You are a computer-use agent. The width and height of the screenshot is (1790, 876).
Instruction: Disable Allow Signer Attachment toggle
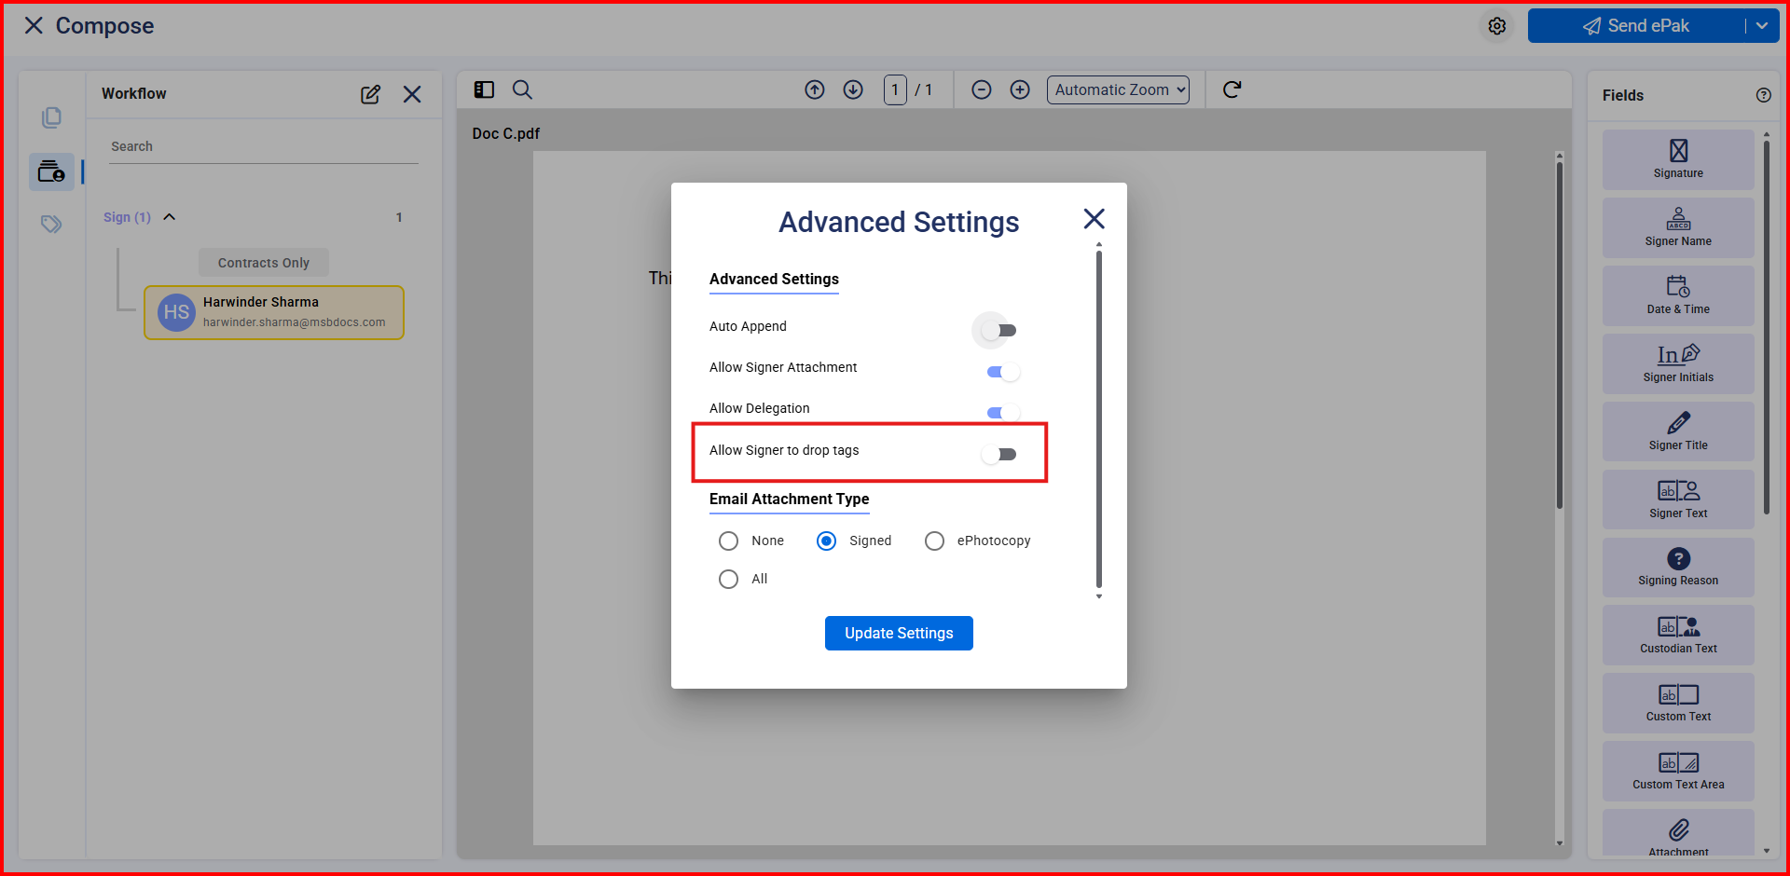click(1002, 372)
